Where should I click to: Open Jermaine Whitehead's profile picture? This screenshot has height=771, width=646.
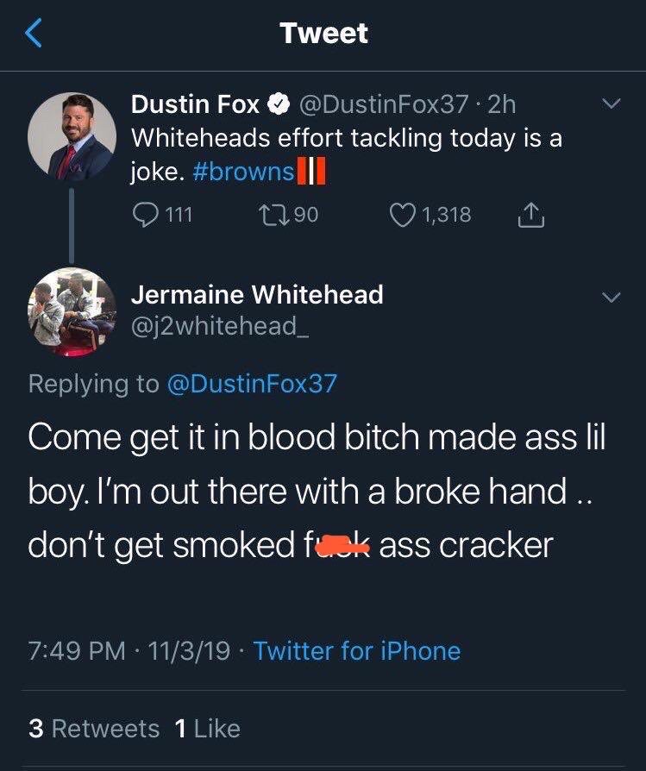coord(72,311)
